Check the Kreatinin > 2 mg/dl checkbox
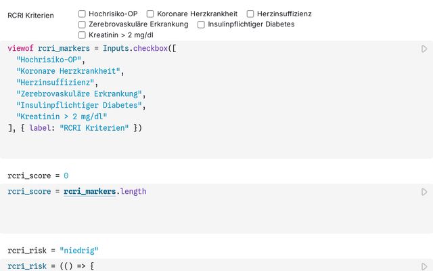 [83, 35]
